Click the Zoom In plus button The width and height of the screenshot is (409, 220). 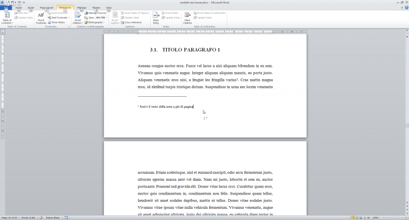pyautogui.click(x=406, y=218)
